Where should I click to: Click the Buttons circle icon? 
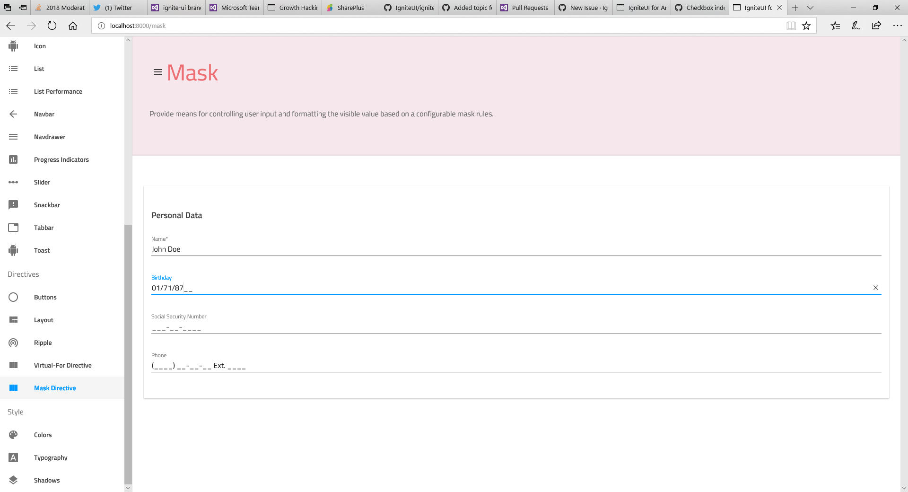point(13,297)
